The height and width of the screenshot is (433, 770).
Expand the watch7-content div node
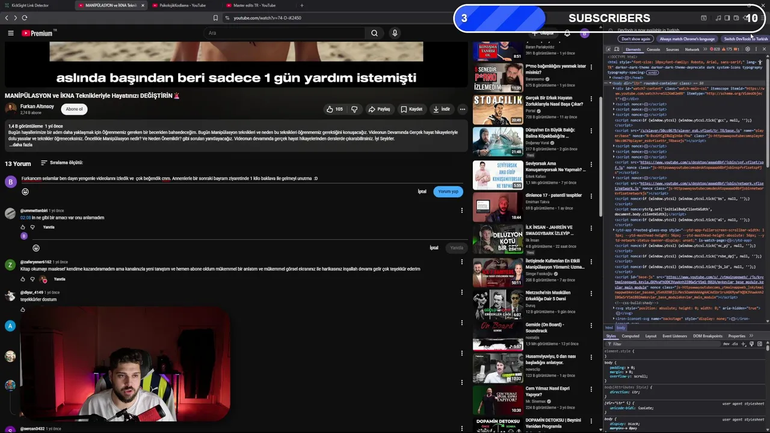point(614,88)
